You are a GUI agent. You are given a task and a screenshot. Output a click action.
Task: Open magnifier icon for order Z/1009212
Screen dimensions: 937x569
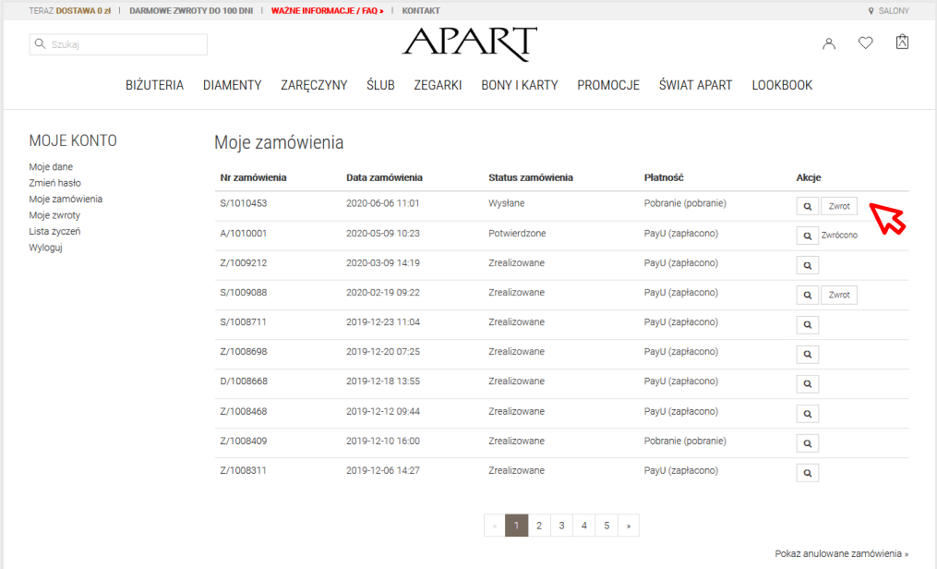[x=807, y=266]
